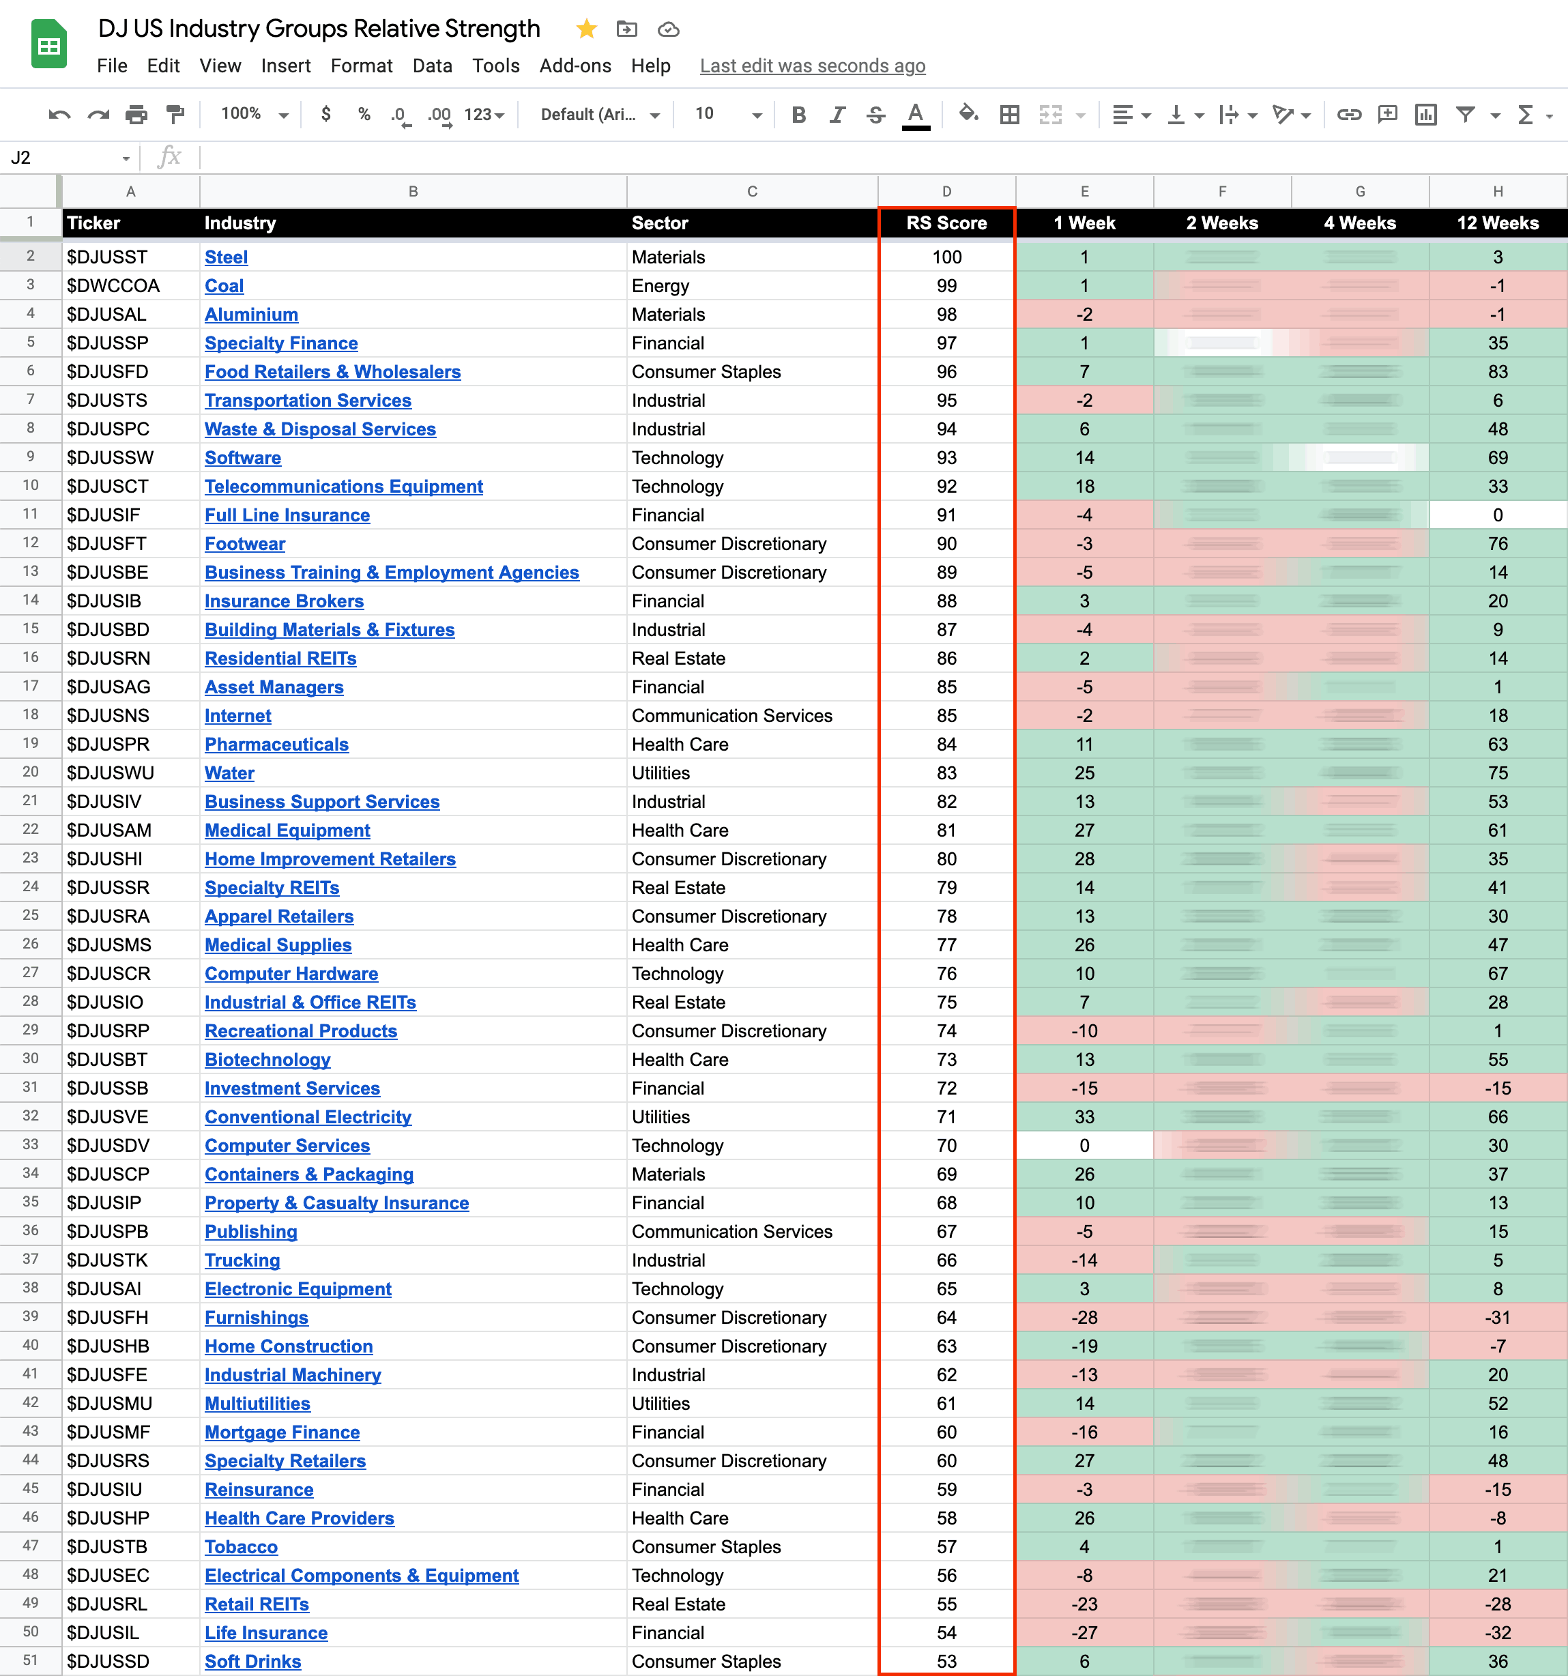The width and height of the screenshot is (1568, 1676).
Task: Click the Insert comment icon
Action: (1388, 115)
